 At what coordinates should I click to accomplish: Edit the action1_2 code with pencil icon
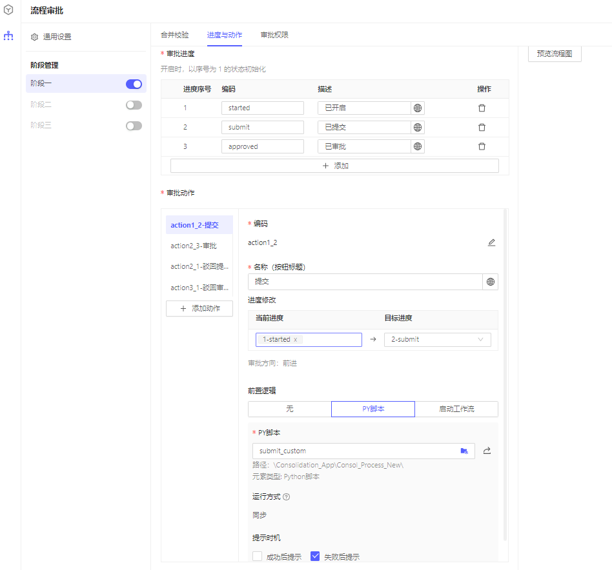click(x=491, y=243)
